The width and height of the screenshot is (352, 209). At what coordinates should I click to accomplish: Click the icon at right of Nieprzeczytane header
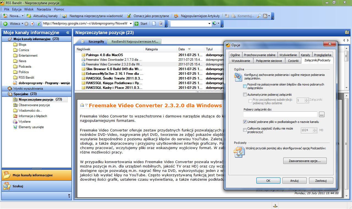click(347, 32)
